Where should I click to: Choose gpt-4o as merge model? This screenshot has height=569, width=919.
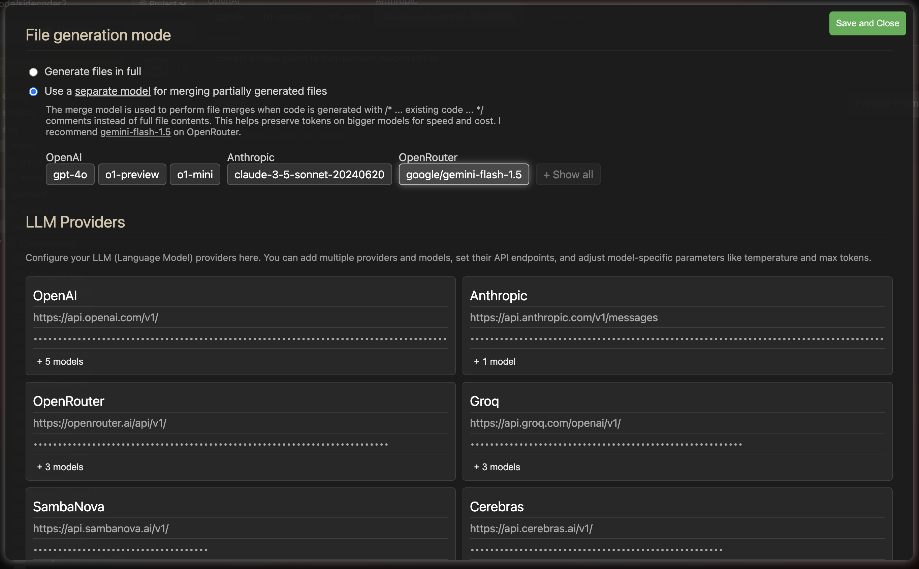pos(70,175)
